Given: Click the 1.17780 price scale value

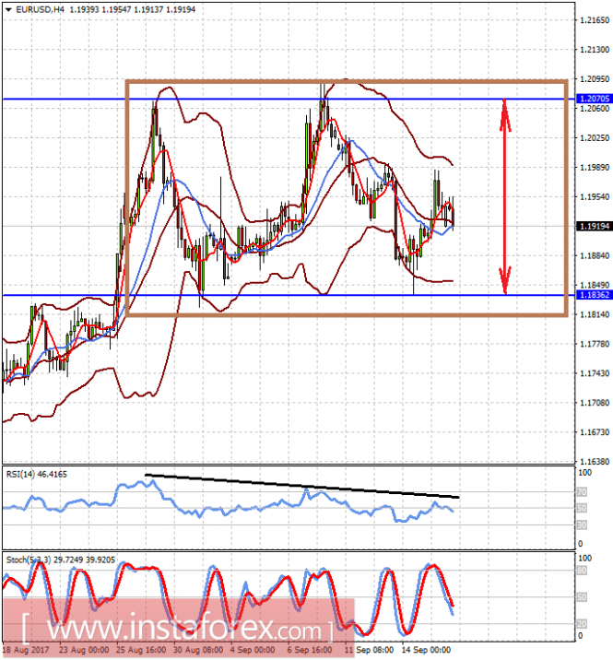Looking at the screenshot, I should coord(595,344).
